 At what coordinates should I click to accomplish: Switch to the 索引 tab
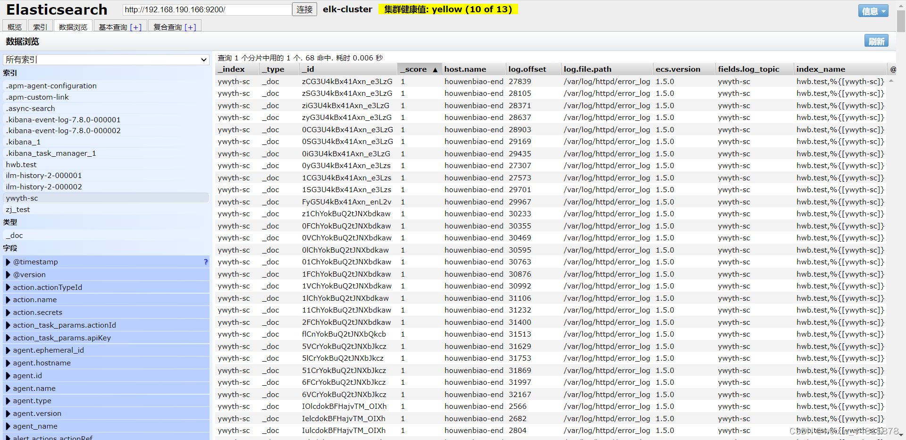click(x=40, y=27)
